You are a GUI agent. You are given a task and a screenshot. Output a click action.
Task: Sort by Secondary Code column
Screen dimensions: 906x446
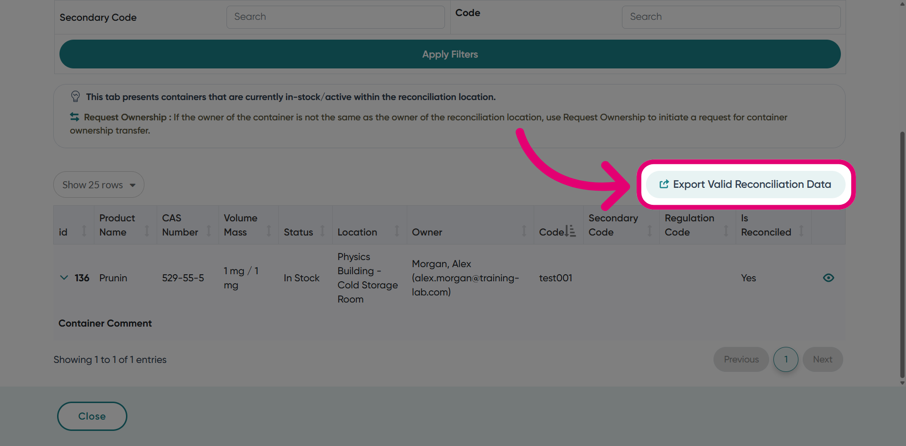[650, 231]
